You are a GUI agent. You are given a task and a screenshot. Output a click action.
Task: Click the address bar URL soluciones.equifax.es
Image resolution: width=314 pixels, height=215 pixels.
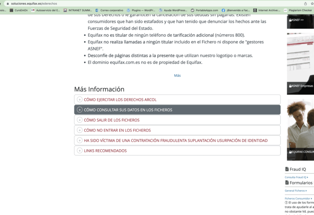[x=34, y=4]
